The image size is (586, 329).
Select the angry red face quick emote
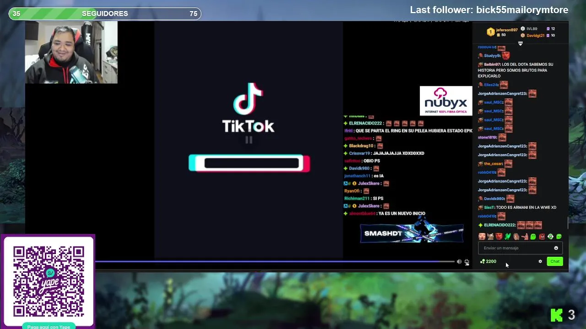542,237
